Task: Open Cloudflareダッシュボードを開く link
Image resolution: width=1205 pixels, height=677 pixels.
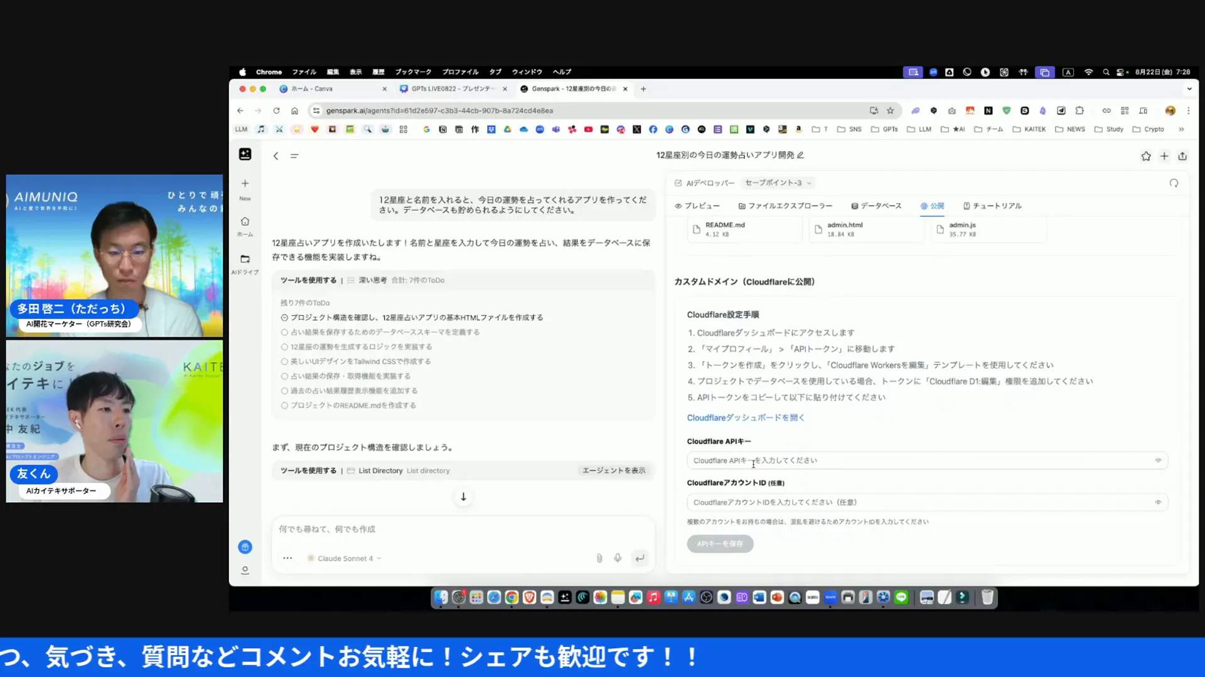Action: [746, 417]
